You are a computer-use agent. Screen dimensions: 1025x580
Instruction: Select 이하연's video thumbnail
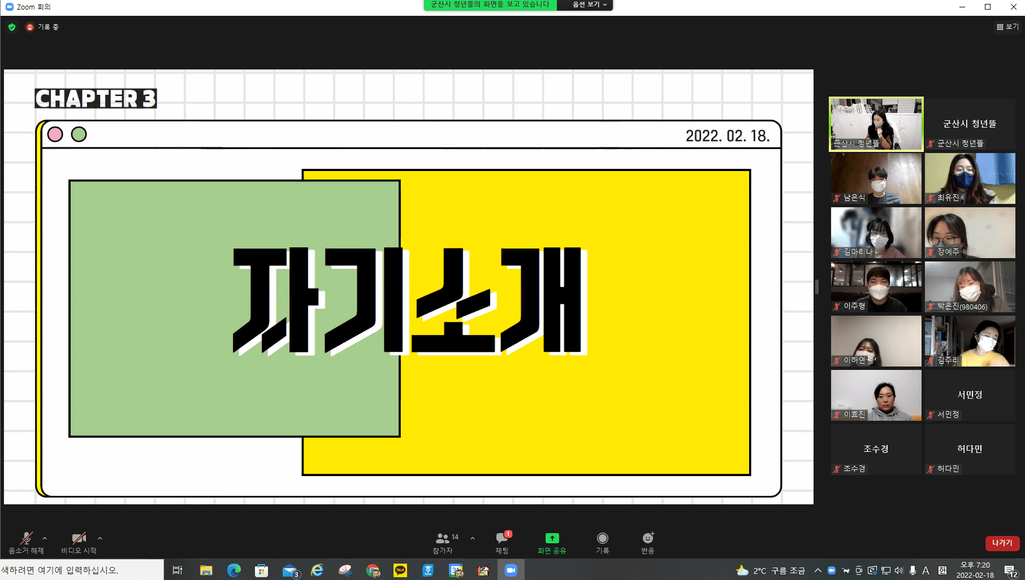(x=876, y=341)
